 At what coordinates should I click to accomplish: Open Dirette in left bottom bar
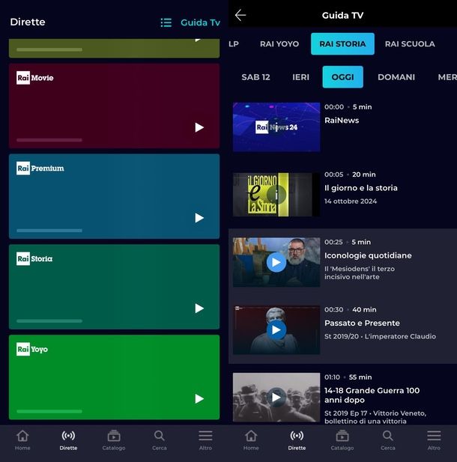(x=68, y=440)
